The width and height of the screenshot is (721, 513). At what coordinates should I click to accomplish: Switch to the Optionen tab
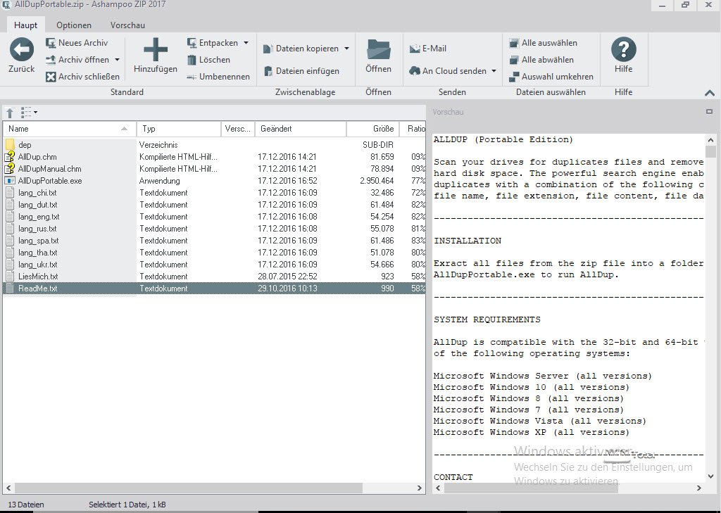point(74,25)
